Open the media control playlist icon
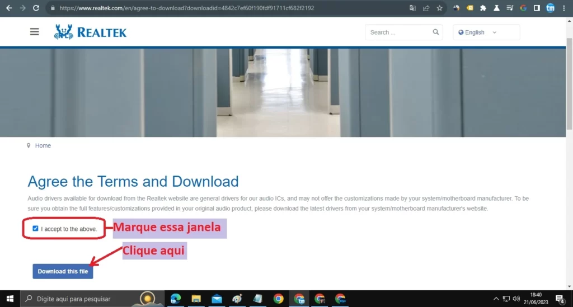The image size is (573, 307). 510,8
